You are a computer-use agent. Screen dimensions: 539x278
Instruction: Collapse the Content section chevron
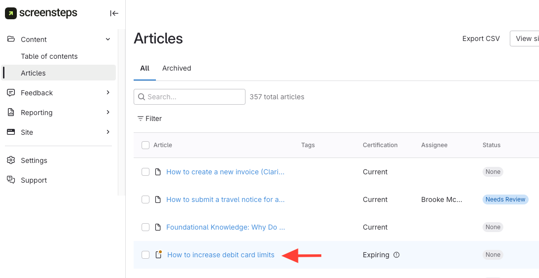108,40
